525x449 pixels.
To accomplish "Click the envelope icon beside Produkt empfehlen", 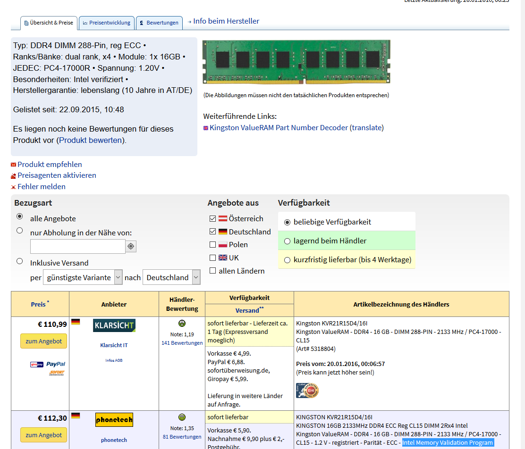I will [x=13, y=165].
